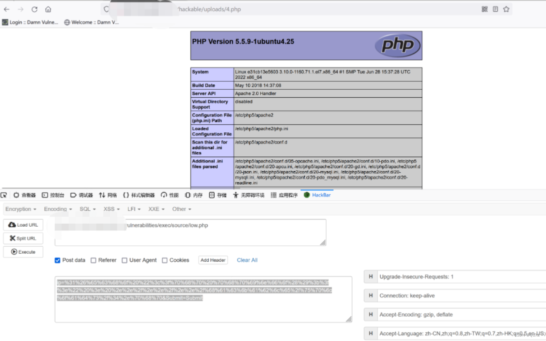This screenshot has height=341, width=546.
Task: Click the Execute button
Action: (23, 252)
